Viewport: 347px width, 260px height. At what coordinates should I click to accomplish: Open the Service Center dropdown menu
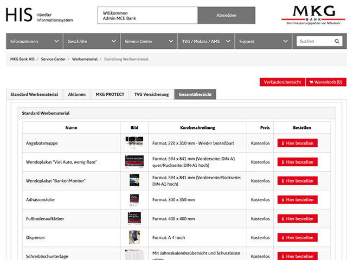149,41
